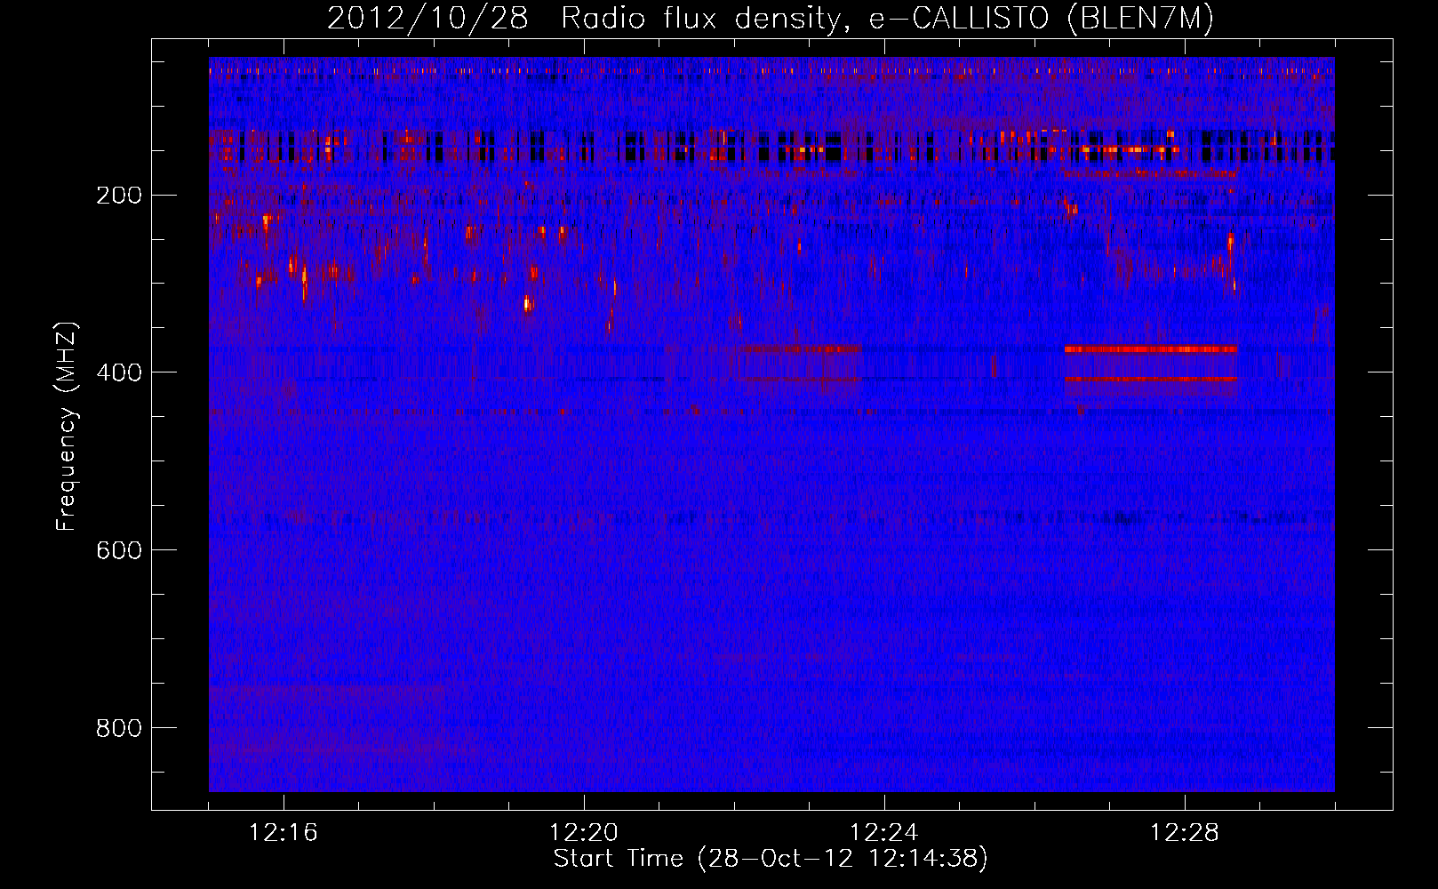Viewport: 1438px width, 889px height.
Task: Click the faint red band above 400 MHz near 12:23
Action: pyautogui.click(x=798, y=380)
